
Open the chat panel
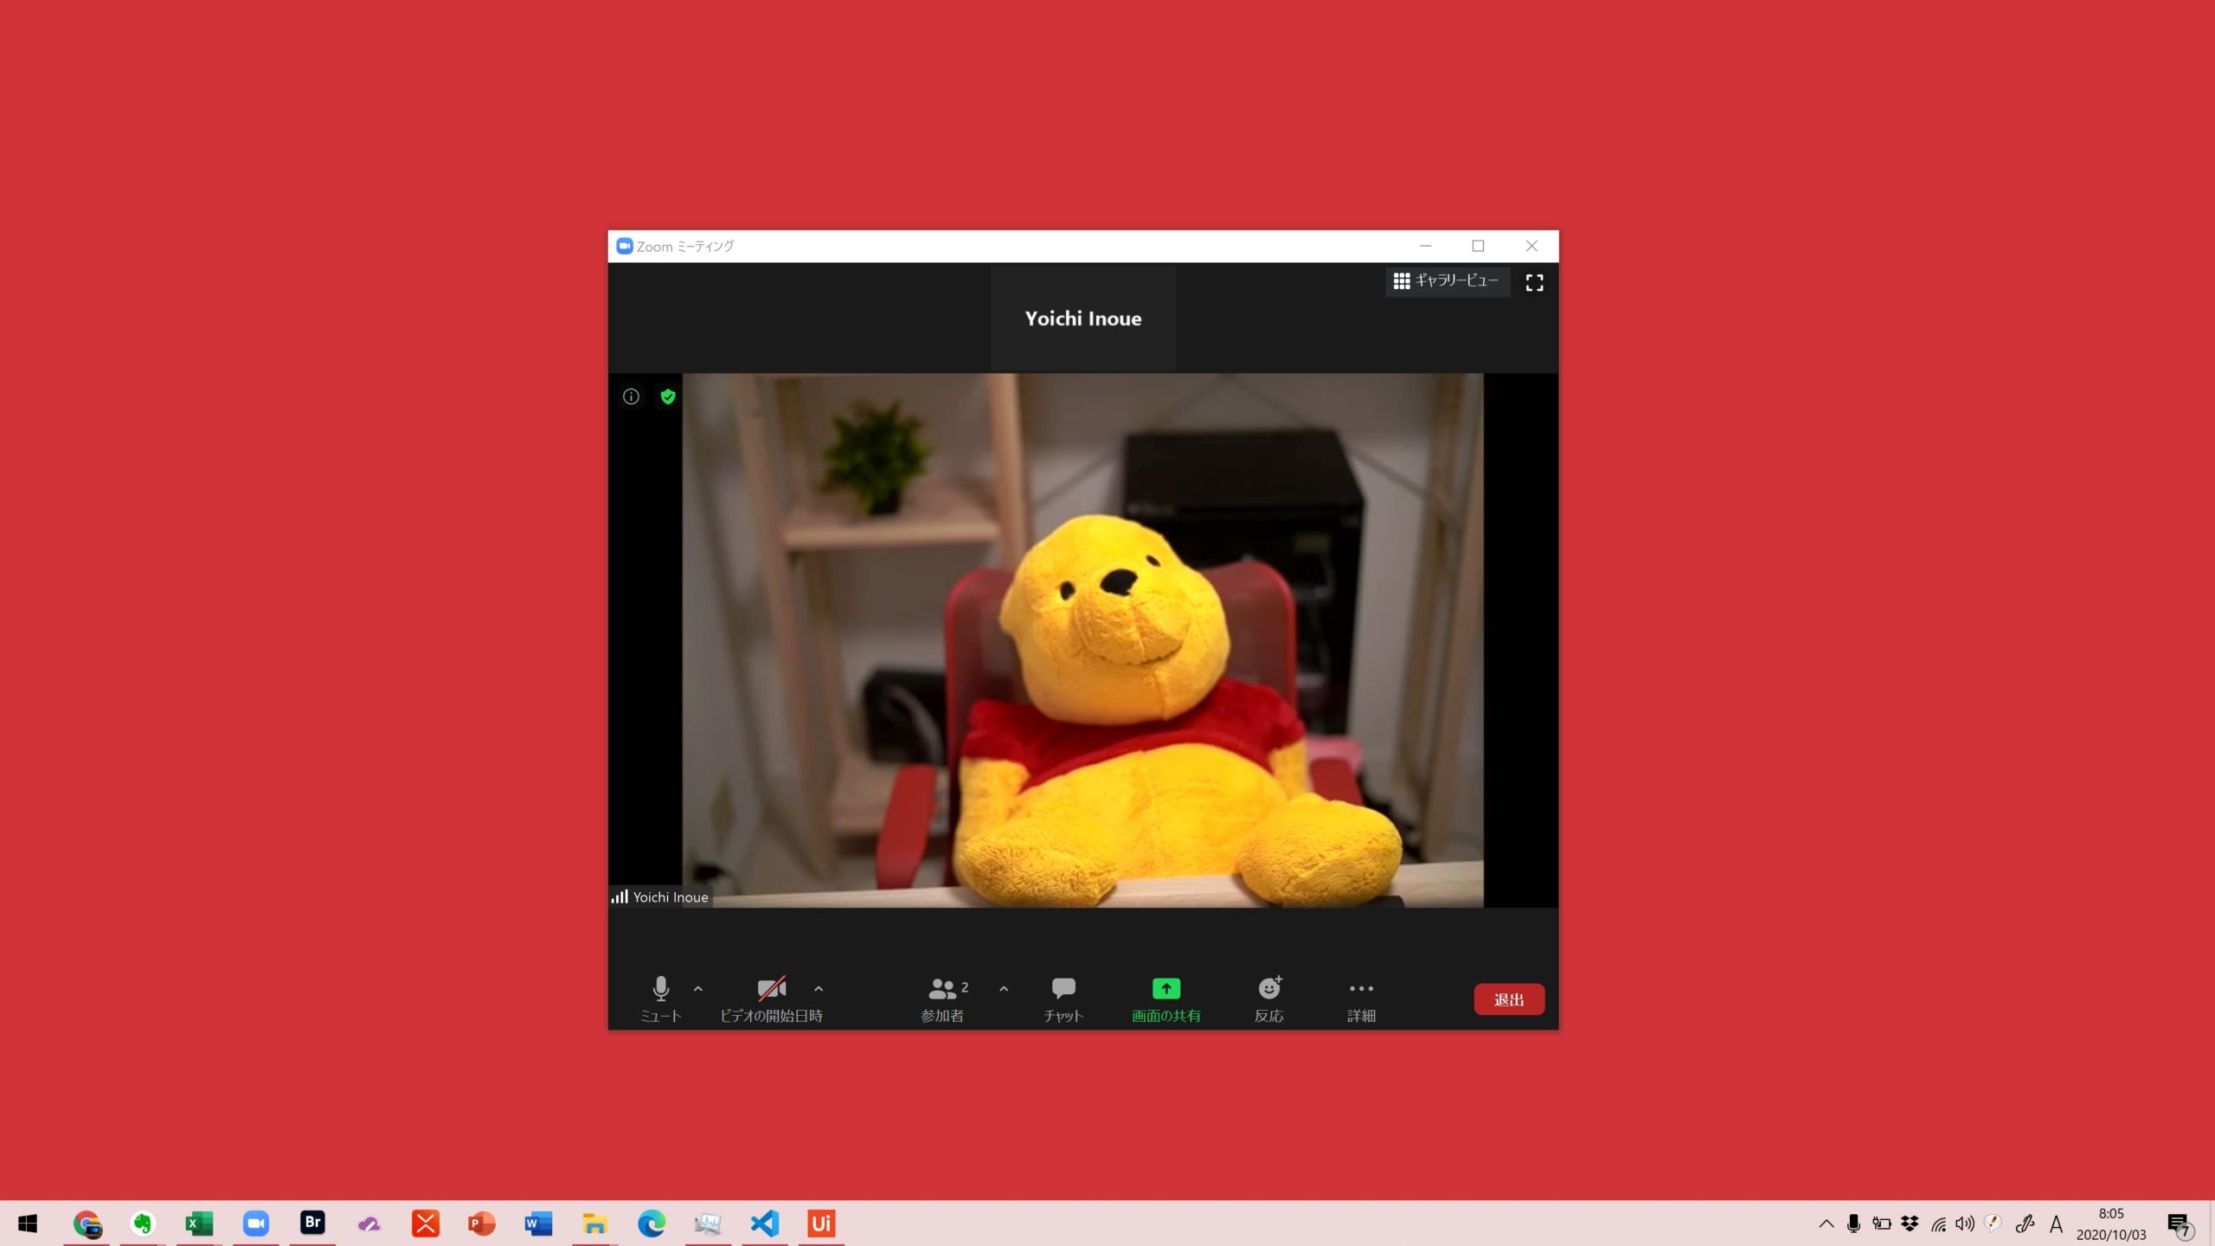1063,999
